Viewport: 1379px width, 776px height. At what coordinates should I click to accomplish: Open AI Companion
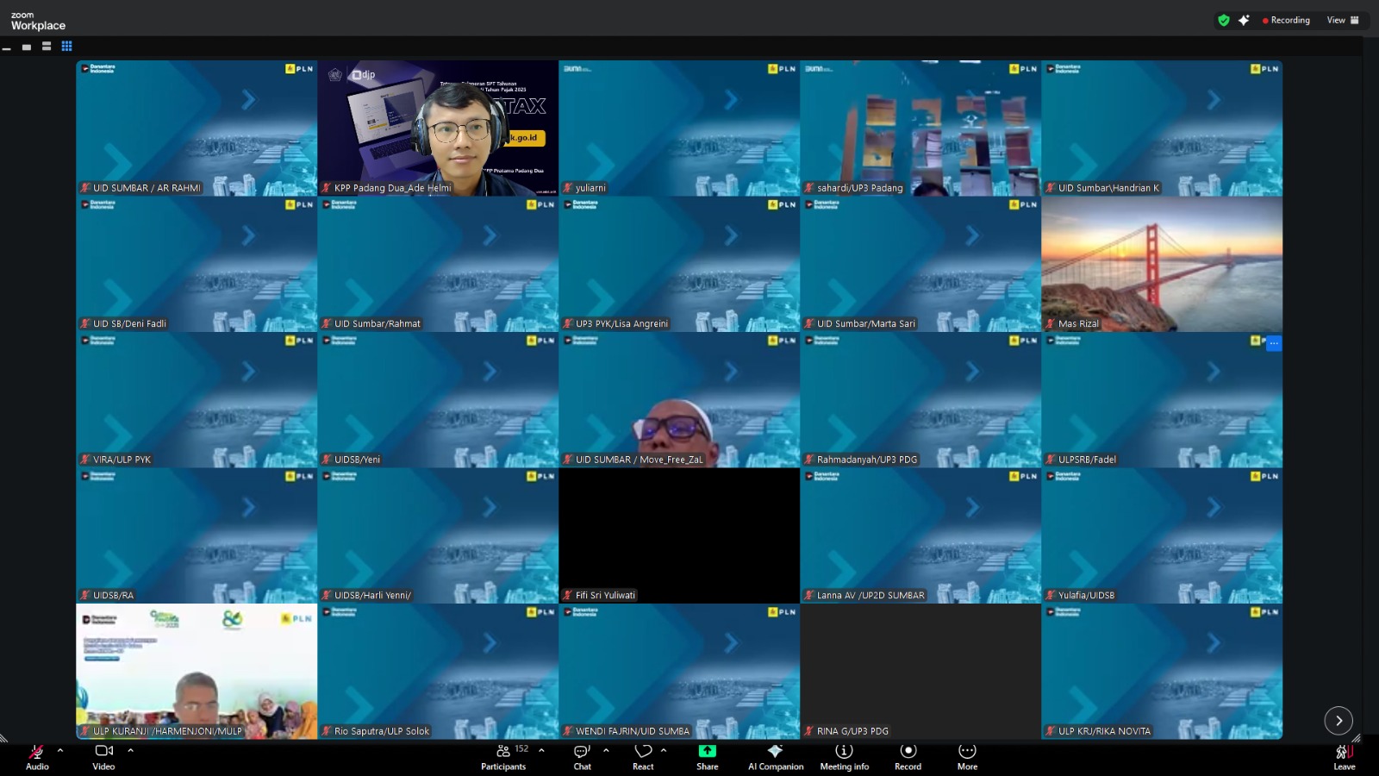tap(775, 755)
